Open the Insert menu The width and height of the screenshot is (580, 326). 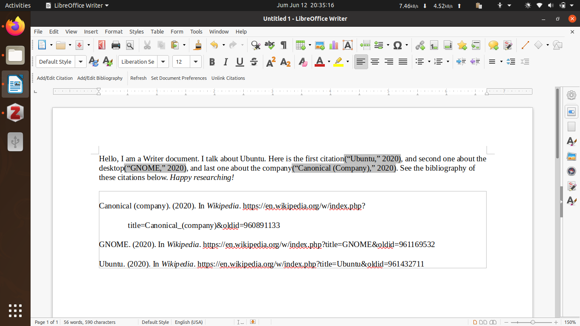tap(91, 31)
